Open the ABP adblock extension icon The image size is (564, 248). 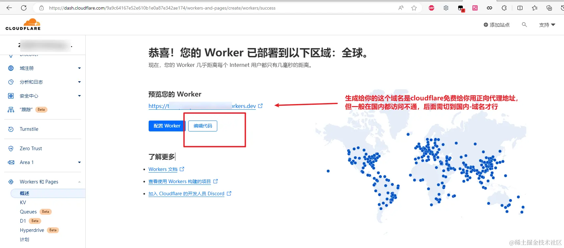coord(431,8)
